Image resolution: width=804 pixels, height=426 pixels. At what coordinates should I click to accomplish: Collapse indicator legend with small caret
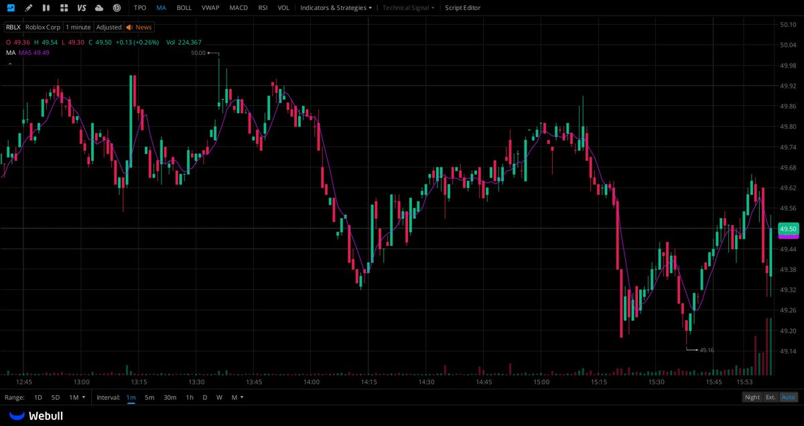coord(9,64)
